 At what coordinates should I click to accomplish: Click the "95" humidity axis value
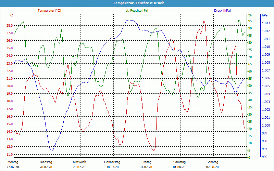pyautogui.click(x=250, y=21)
